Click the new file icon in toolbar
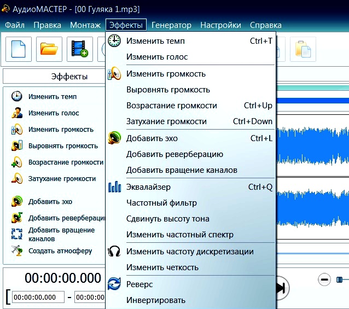The image size is (349, 309). [19, 49]
